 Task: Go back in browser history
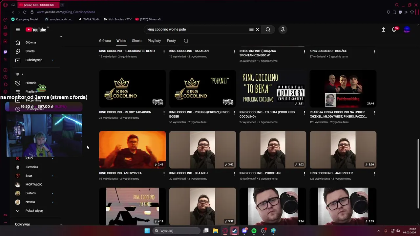tap(13, 12)
